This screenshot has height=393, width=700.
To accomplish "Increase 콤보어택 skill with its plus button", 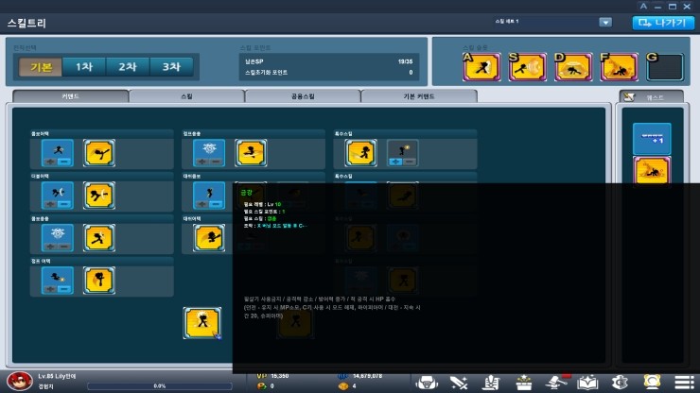I will pos(50,162).
